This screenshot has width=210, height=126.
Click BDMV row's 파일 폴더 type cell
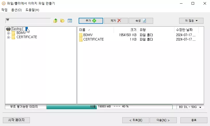pos(146,35)
